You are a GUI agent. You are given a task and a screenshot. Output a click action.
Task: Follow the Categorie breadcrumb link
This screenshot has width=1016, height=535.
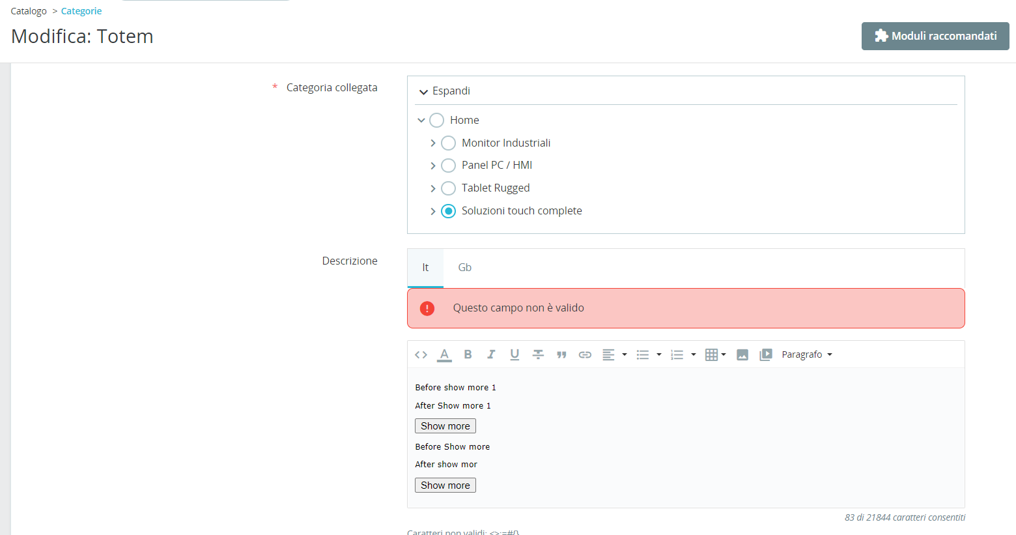pyautogui.click(x=81, y=11)
